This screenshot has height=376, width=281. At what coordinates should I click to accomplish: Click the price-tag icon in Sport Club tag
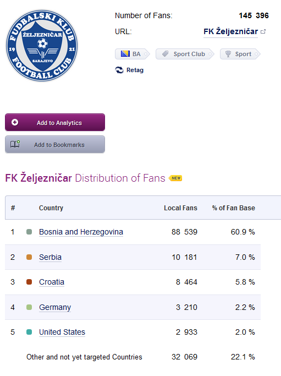click(x=166, y=54)
